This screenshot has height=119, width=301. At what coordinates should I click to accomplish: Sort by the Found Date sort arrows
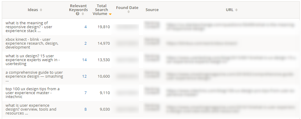tap(128, 12)
